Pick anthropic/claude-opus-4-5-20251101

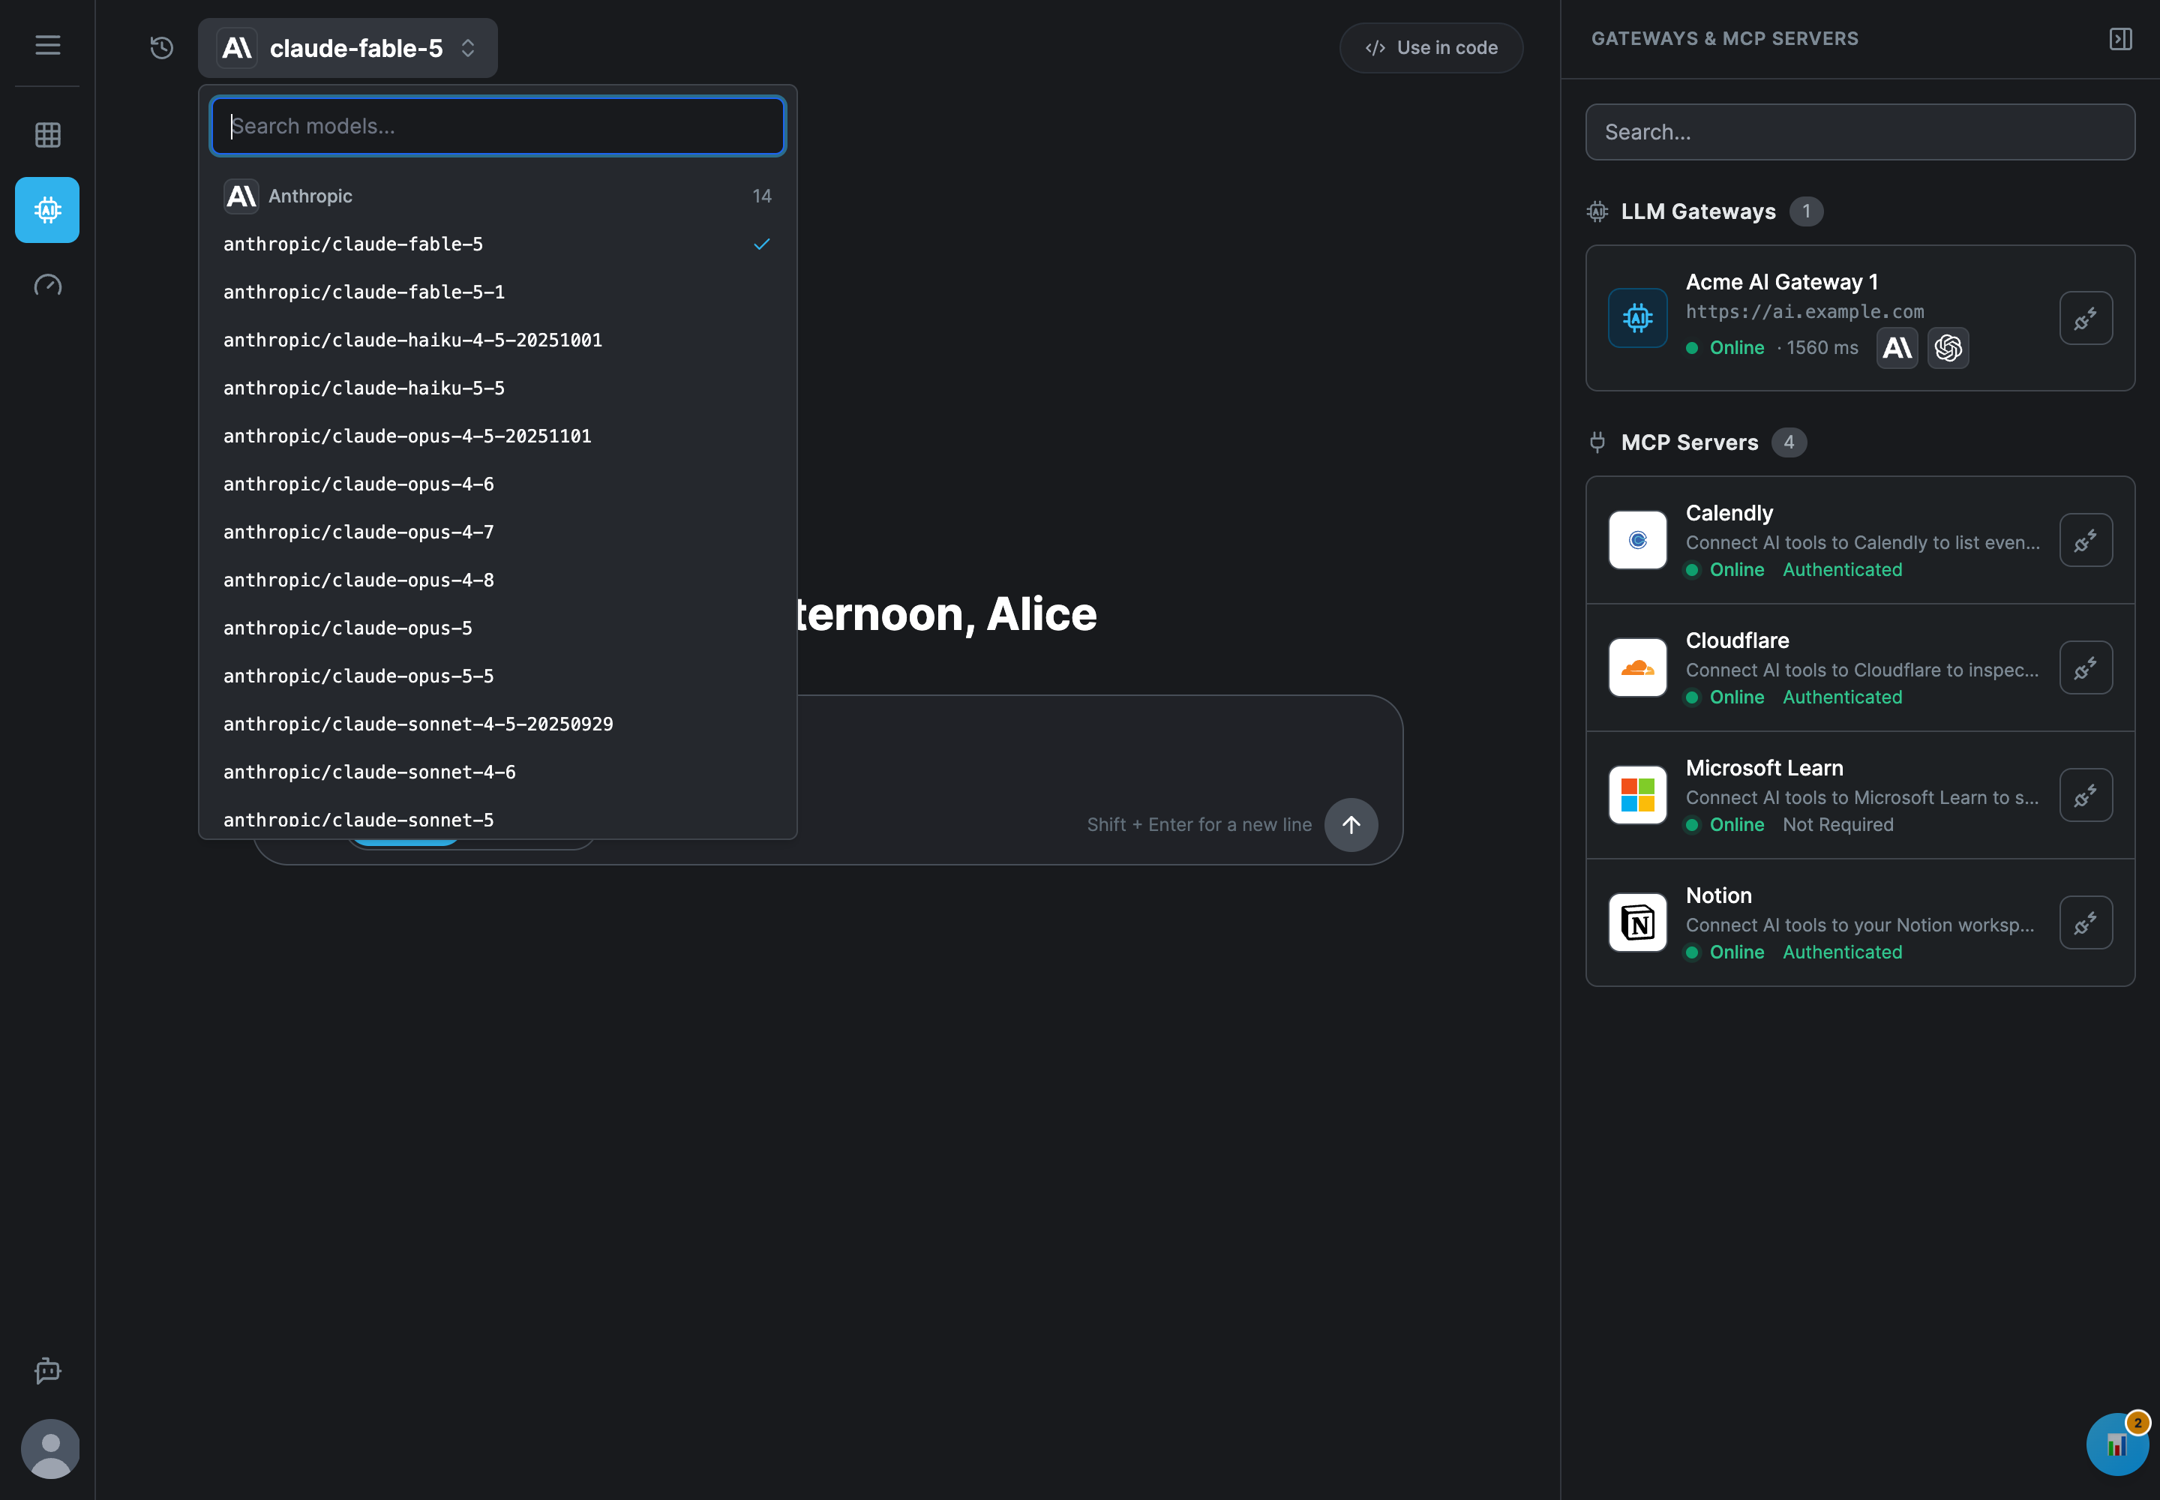point(497,436)
